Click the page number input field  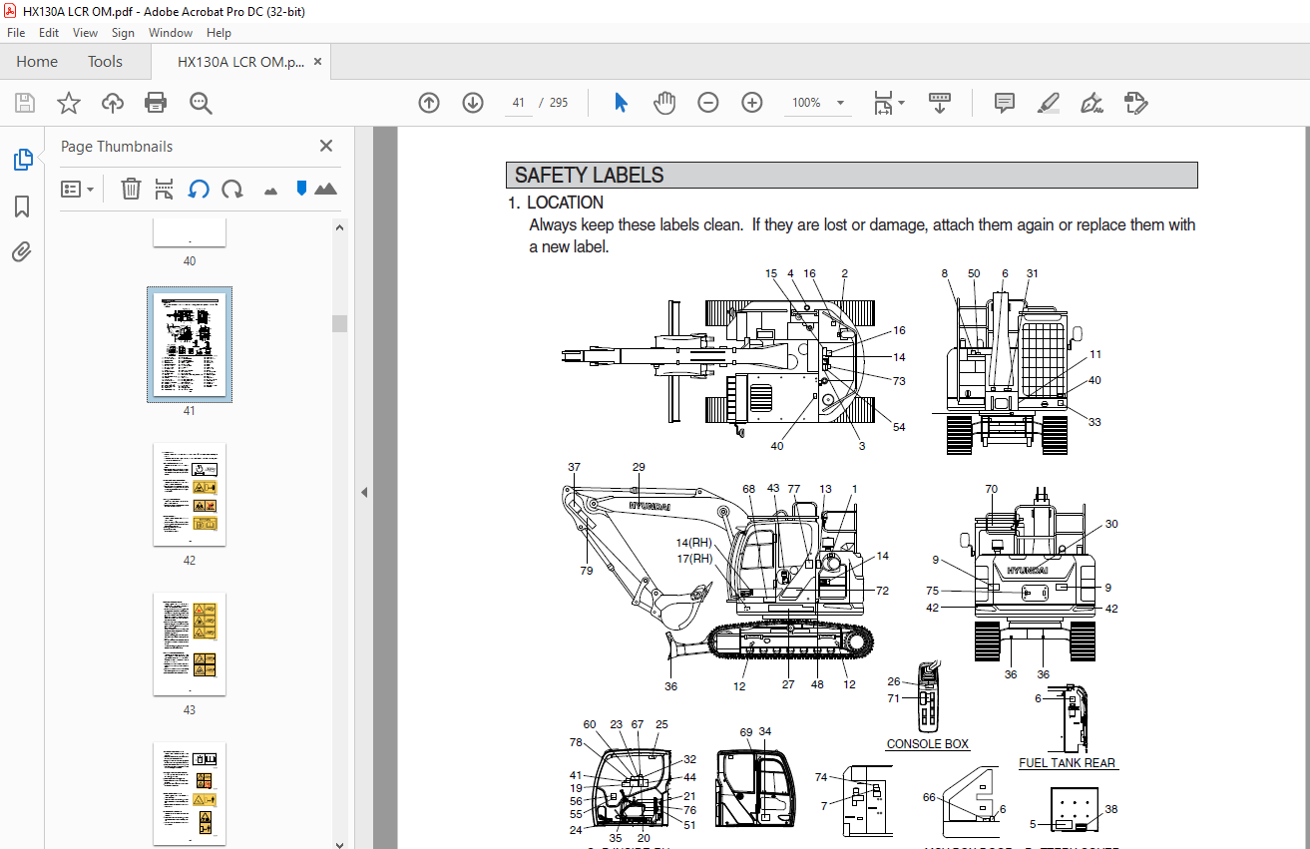click(518, 103)
